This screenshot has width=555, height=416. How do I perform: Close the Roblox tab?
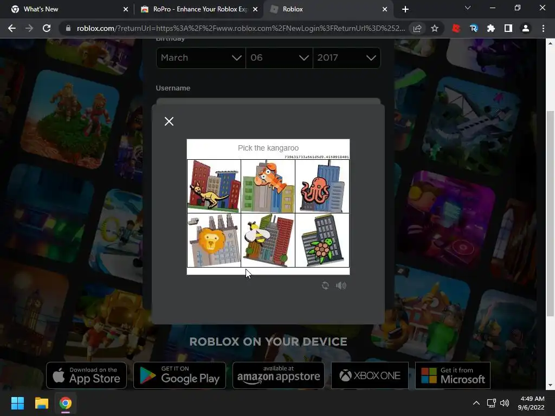click(x=385, y=9)
